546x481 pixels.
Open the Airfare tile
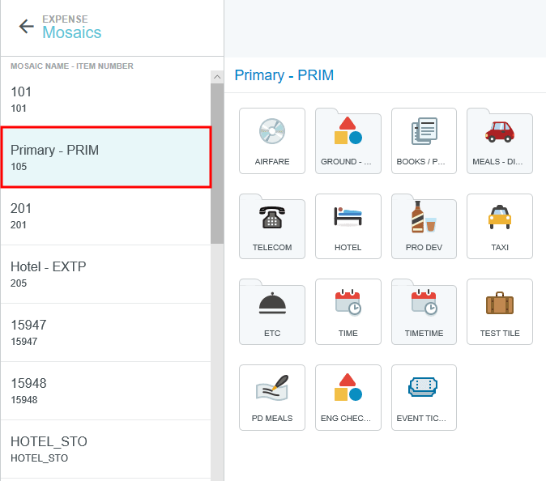pyautogui.click(x=272, y=141)
